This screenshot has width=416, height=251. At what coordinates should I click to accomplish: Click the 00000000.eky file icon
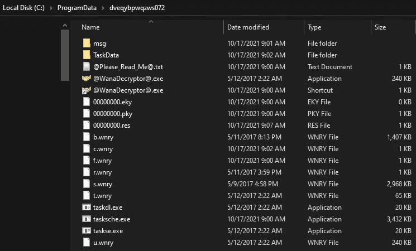pos(86,102)
